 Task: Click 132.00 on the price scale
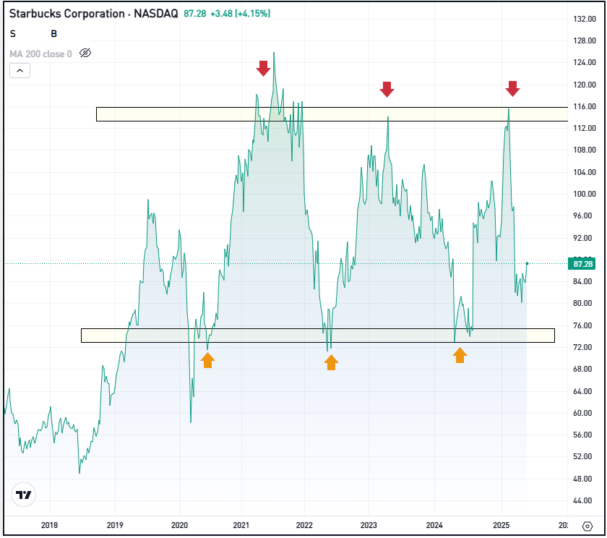[x=584, y=19]
